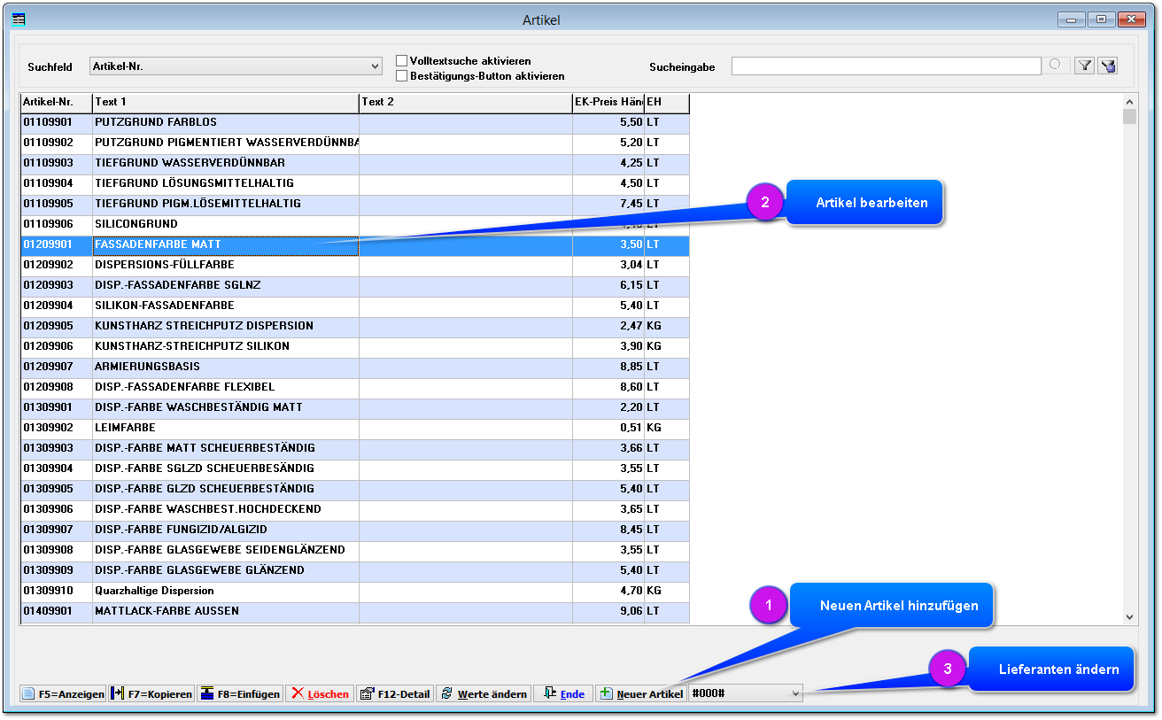The image size is (1162, 720).
Task: Select row TIEFGRUND LÖSUNGSMITTELHALTIG
Action: pyautogui.click(x=355, y=183)
